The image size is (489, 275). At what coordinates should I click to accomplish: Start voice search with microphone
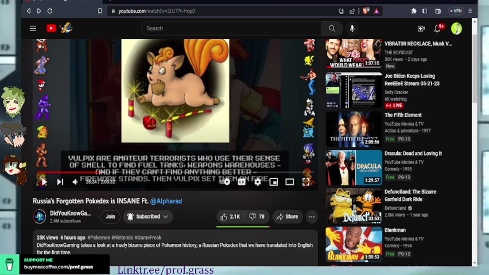click(352, 28)
